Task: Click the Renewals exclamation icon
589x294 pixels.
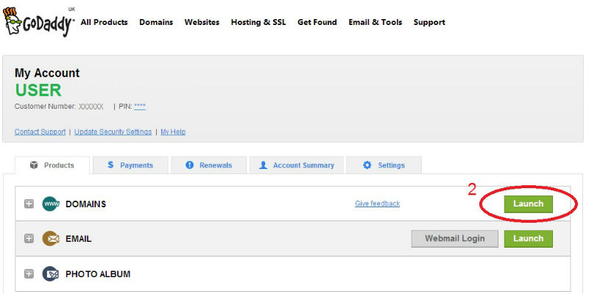Action: click(x=190, y=165)
